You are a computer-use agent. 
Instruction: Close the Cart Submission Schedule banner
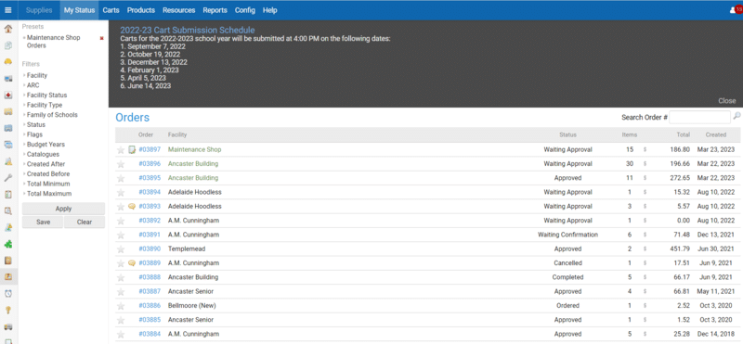click(x=727, y=101)
